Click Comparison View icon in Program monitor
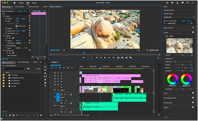This screenshot has width=198, height=121. 131,58
